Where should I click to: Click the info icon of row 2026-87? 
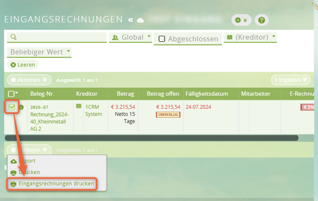click(21, 107)
